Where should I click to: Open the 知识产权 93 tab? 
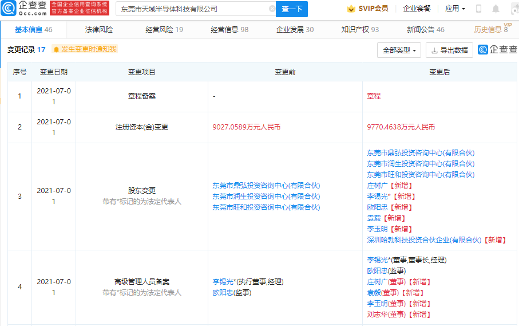[x=360, y=29]
